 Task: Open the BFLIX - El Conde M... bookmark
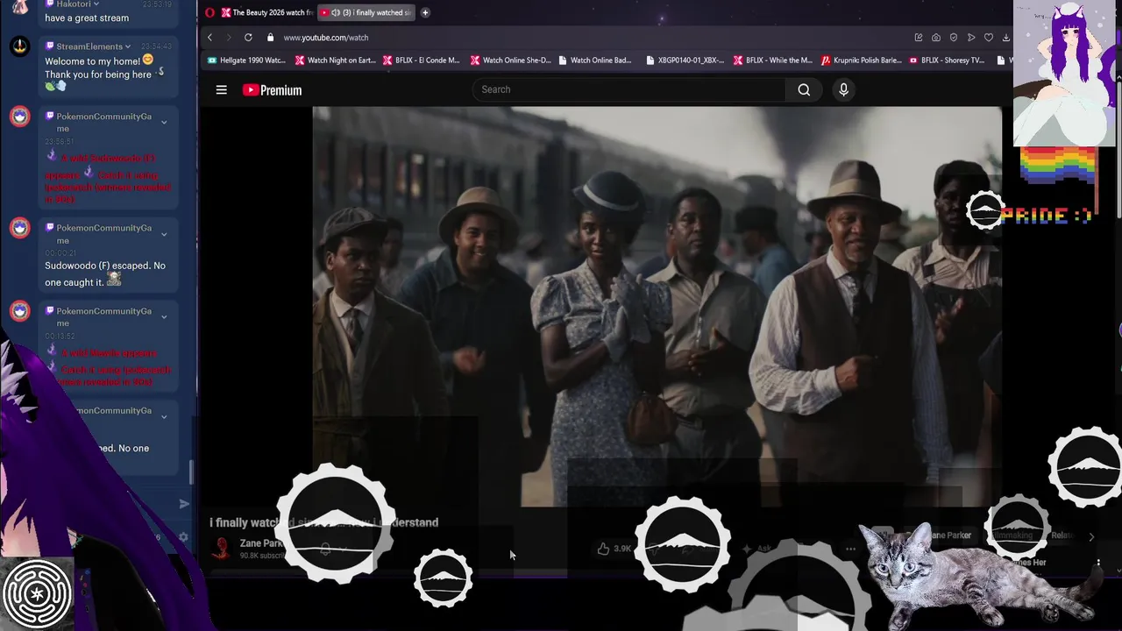click(421, 60)
